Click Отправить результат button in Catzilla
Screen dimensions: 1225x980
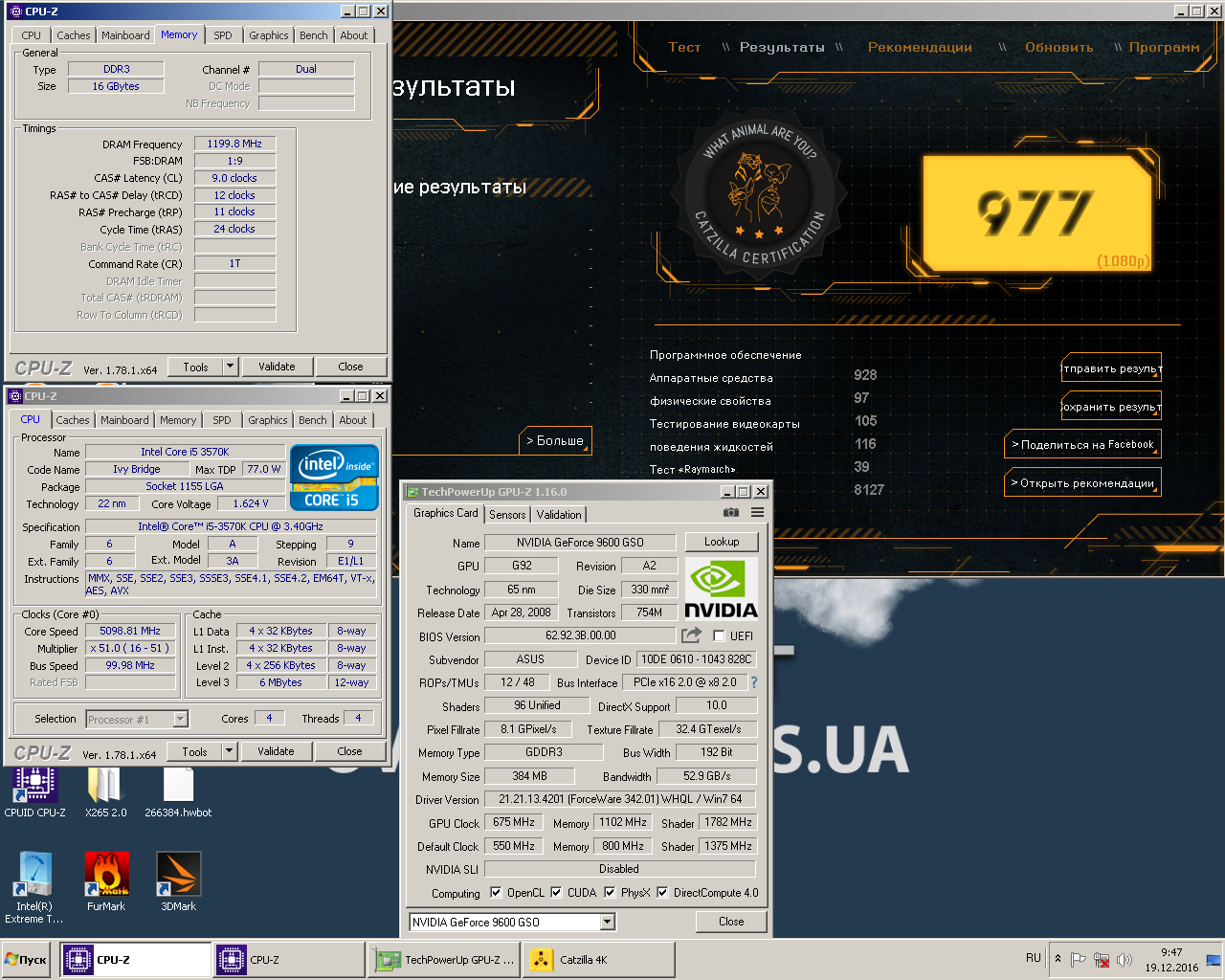coord(1111,368)
